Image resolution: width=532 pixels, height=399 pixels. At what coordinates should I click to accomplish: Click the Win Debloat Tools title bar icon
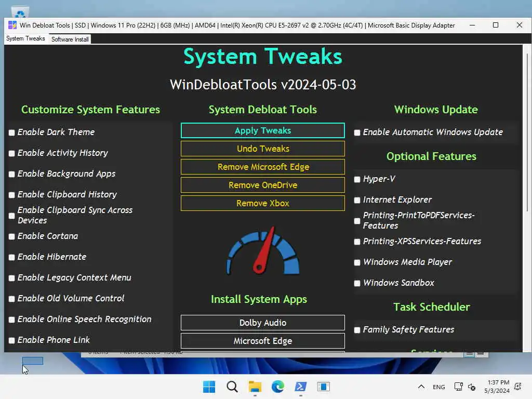pos(12,25)
